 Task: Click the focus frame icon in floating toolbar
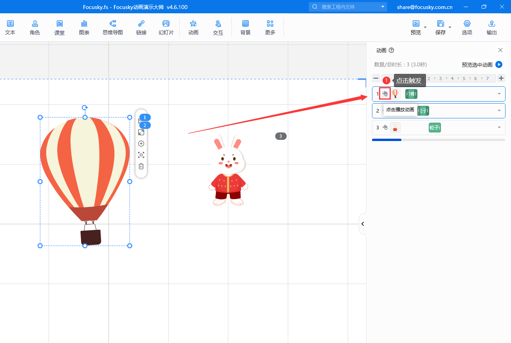tap(141, 155)
